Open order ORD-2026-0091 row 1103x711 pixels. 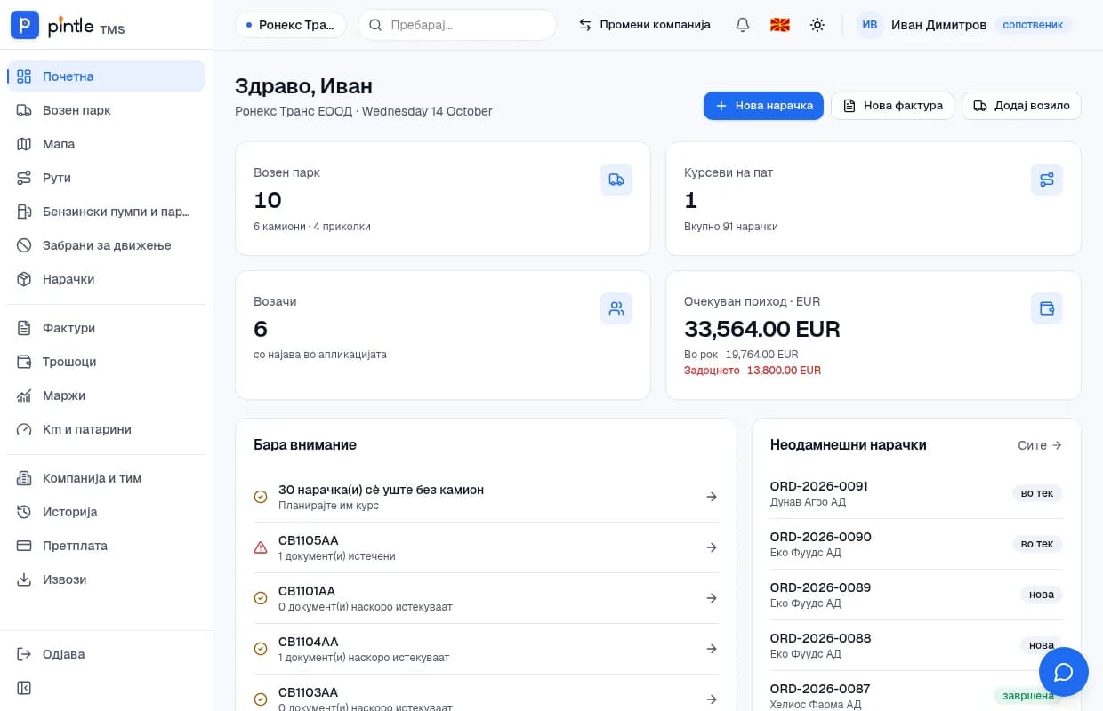[916, 493]
